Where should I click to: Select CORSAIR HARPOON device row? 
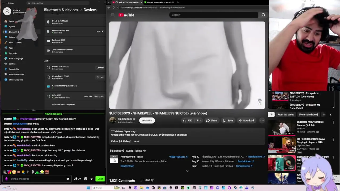coord(75,32)
